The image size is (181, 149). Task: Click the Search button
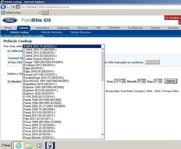[x=171, y=81]
